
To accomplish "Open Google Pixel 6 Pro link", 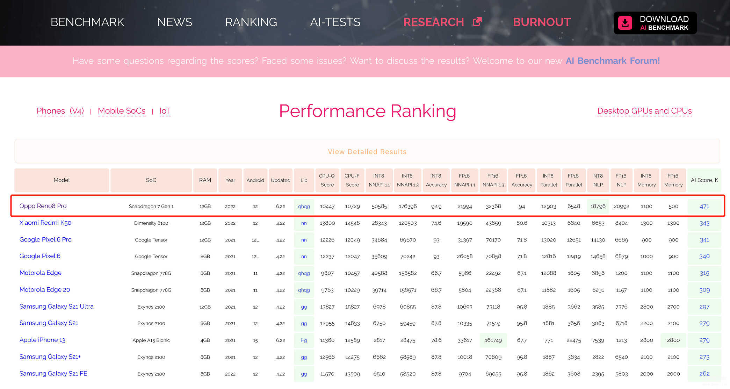I will tap(45, 239).
